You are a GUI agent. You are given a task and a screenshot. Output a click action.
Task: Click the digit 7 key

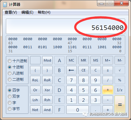(72, 80)
